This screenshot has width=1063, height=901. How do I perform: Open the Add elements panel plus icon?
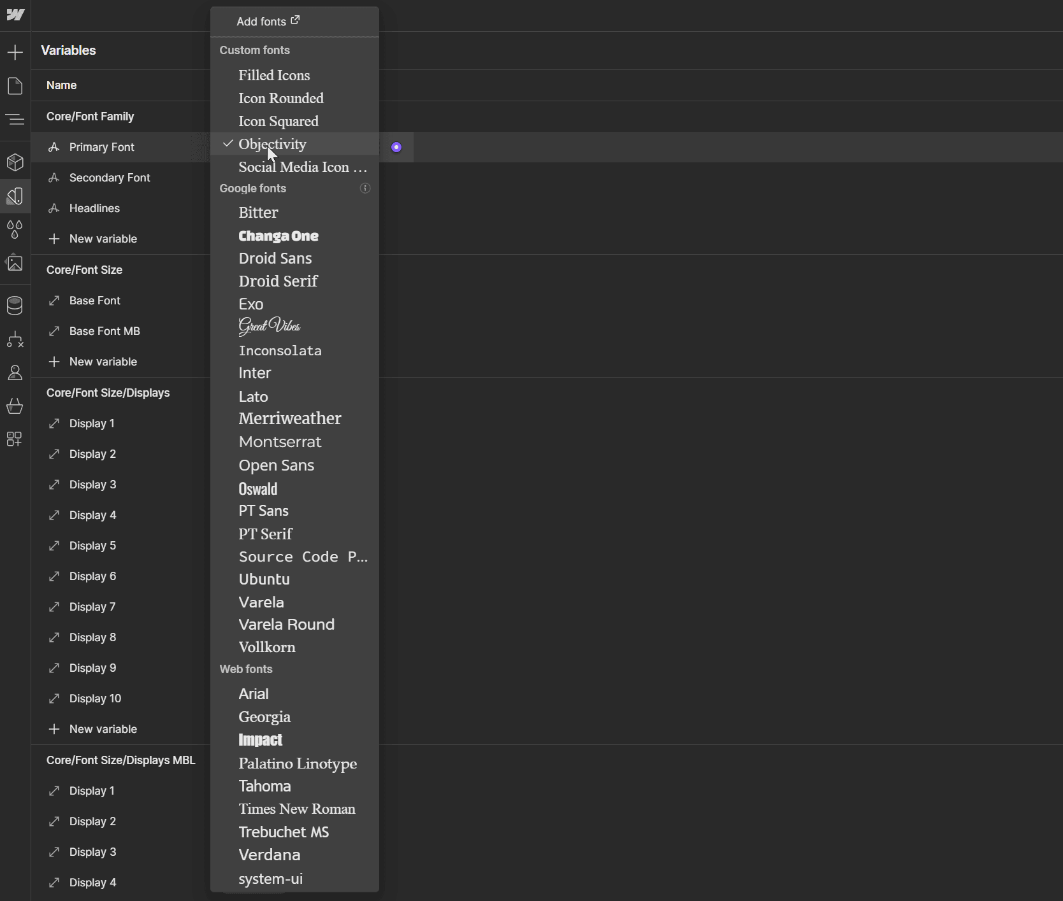pos(15,52)
